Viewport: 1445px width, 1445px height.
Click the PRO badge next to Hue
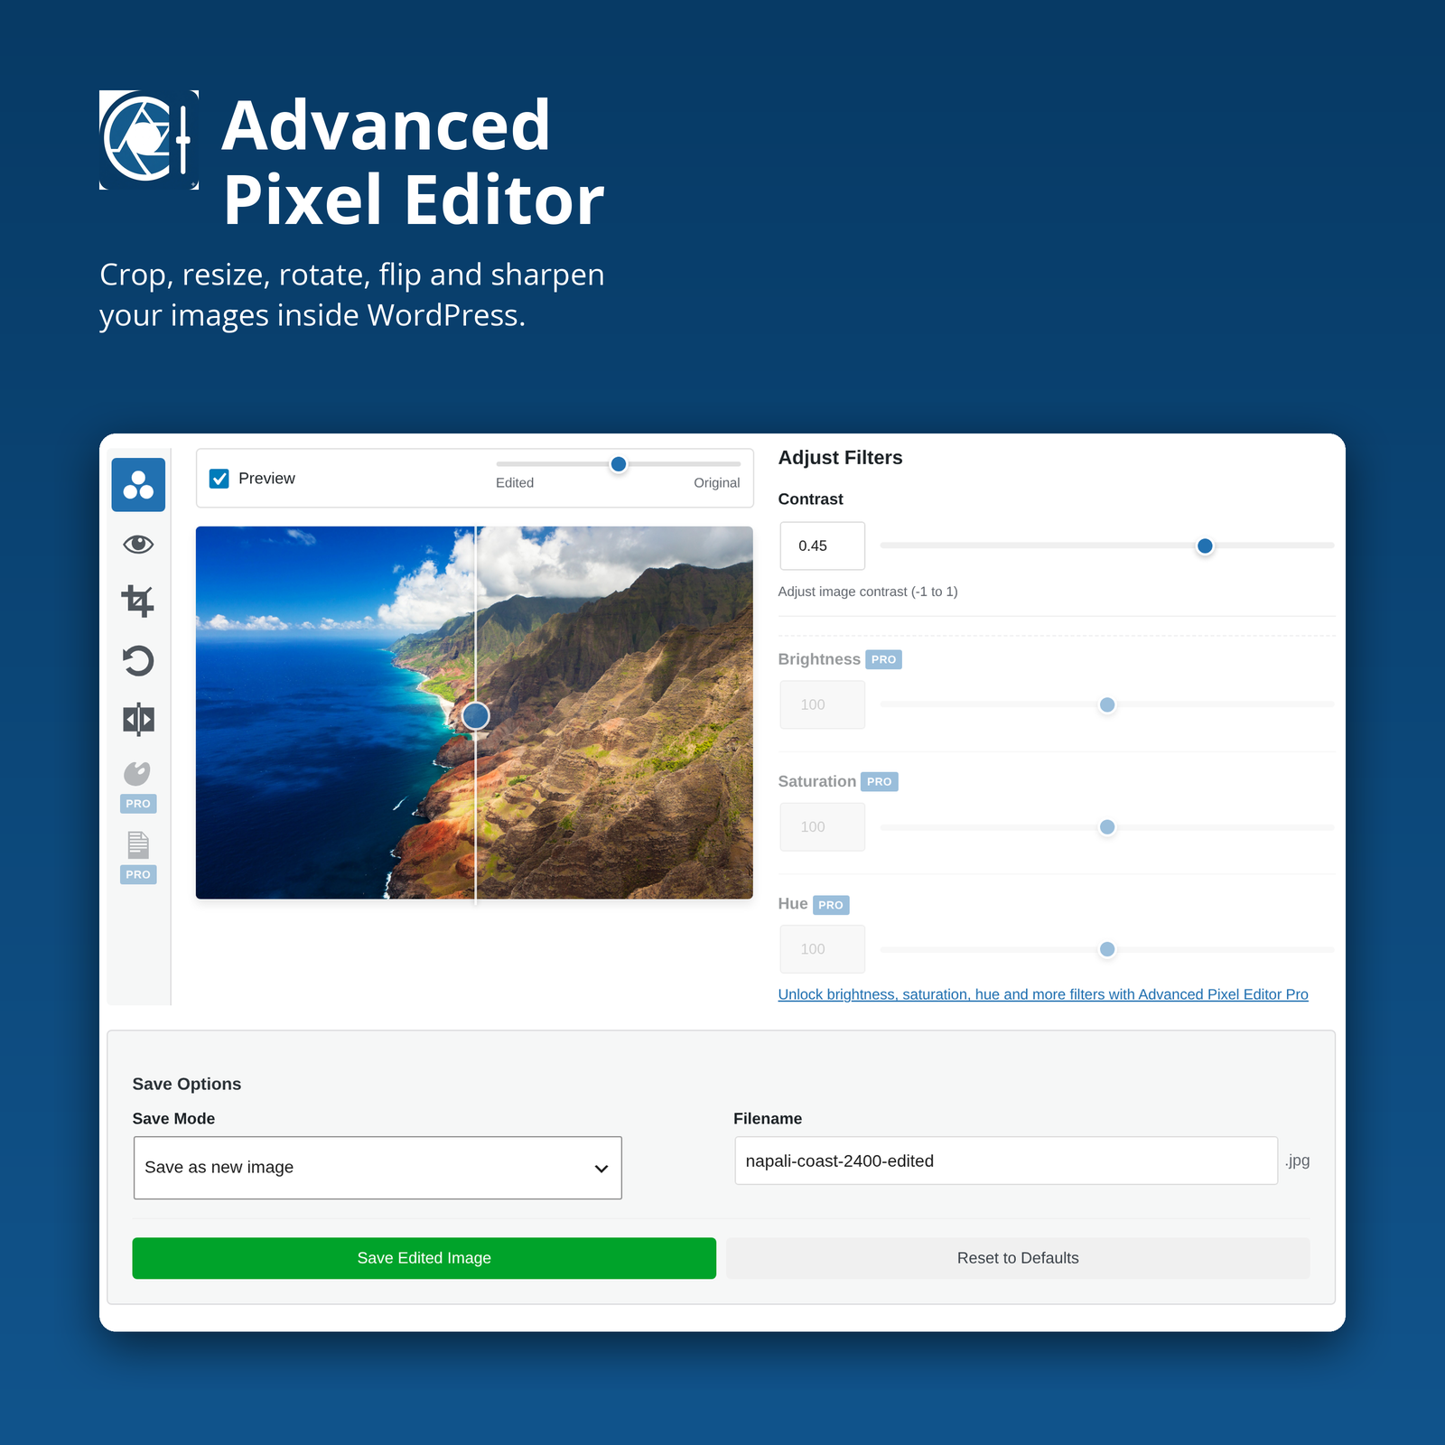click(x=831, y=905)
